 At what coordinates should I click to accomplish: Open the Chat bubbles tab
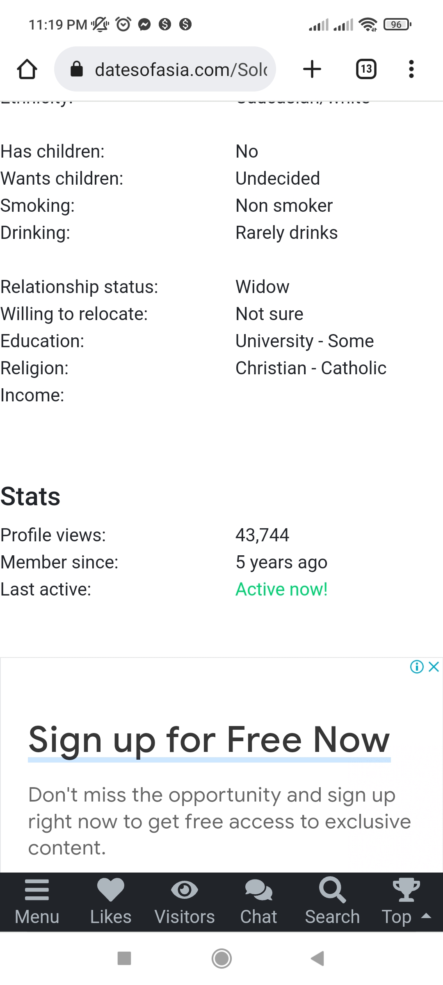click(x=258, y=902)
